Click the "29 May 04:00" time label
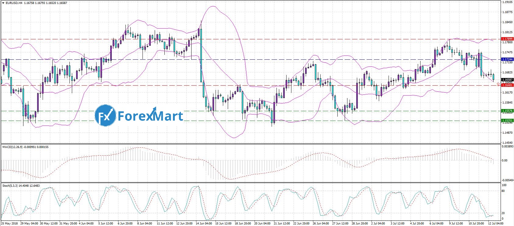This screenshot has width=514, height=226. [29, 224]
